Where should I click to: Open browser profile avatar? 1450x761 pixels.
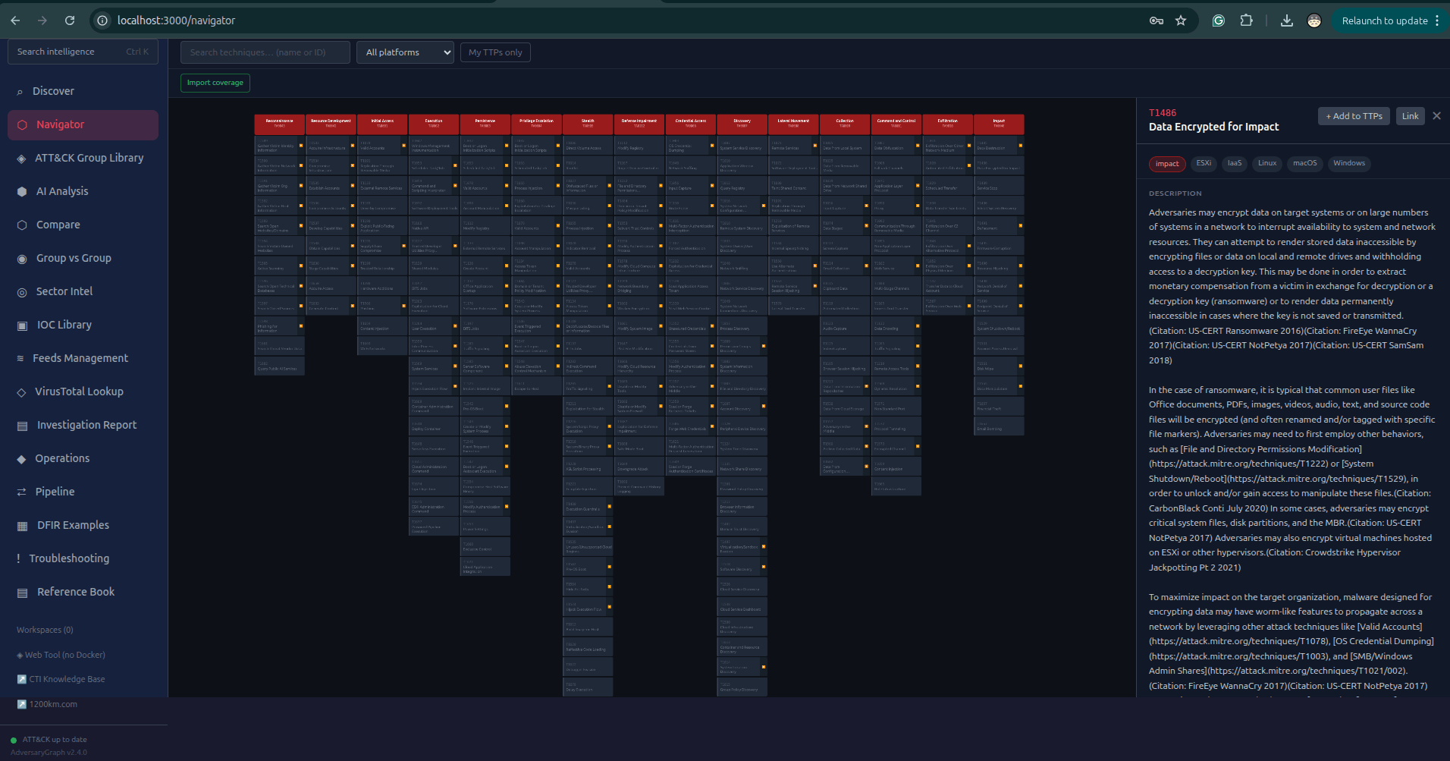1314,20
